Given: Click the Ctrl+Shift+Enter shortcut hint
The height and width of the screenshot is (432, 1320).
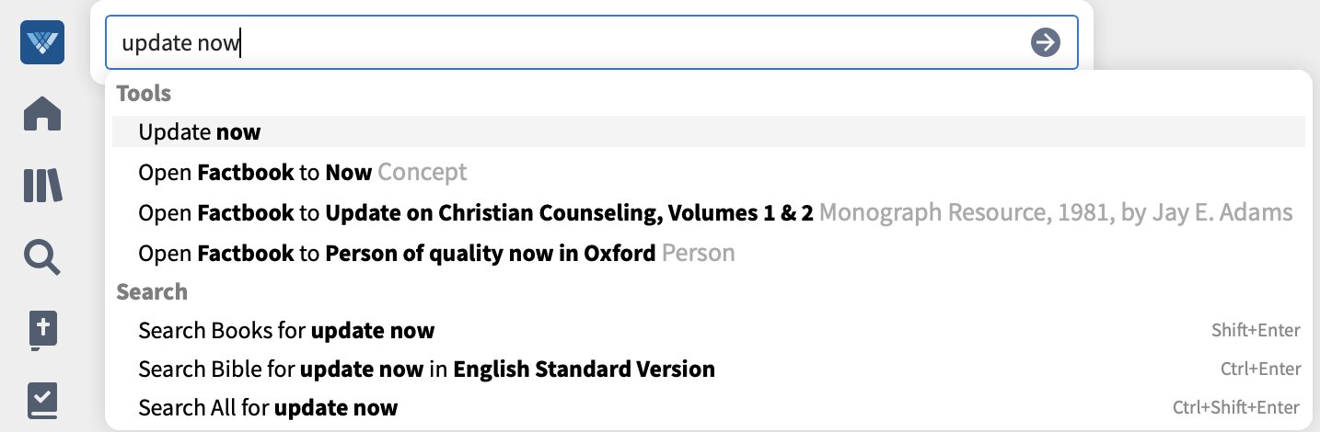Looking at the screenshot, I should 1236,408.
